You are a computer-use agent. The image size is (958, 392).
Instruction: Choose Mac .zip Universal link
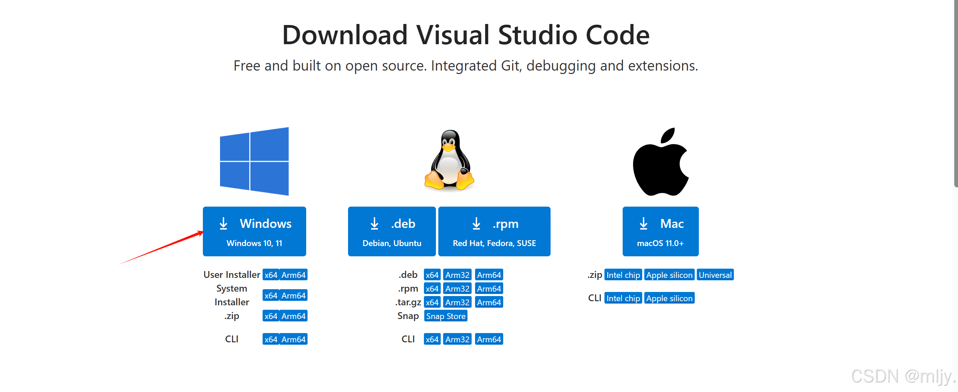715,275
